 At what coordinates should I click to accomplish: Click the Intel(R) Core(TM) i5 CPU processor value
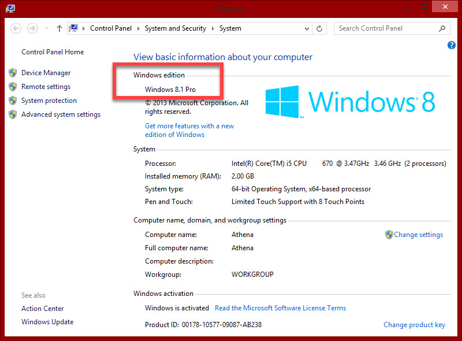pos(339,164)
